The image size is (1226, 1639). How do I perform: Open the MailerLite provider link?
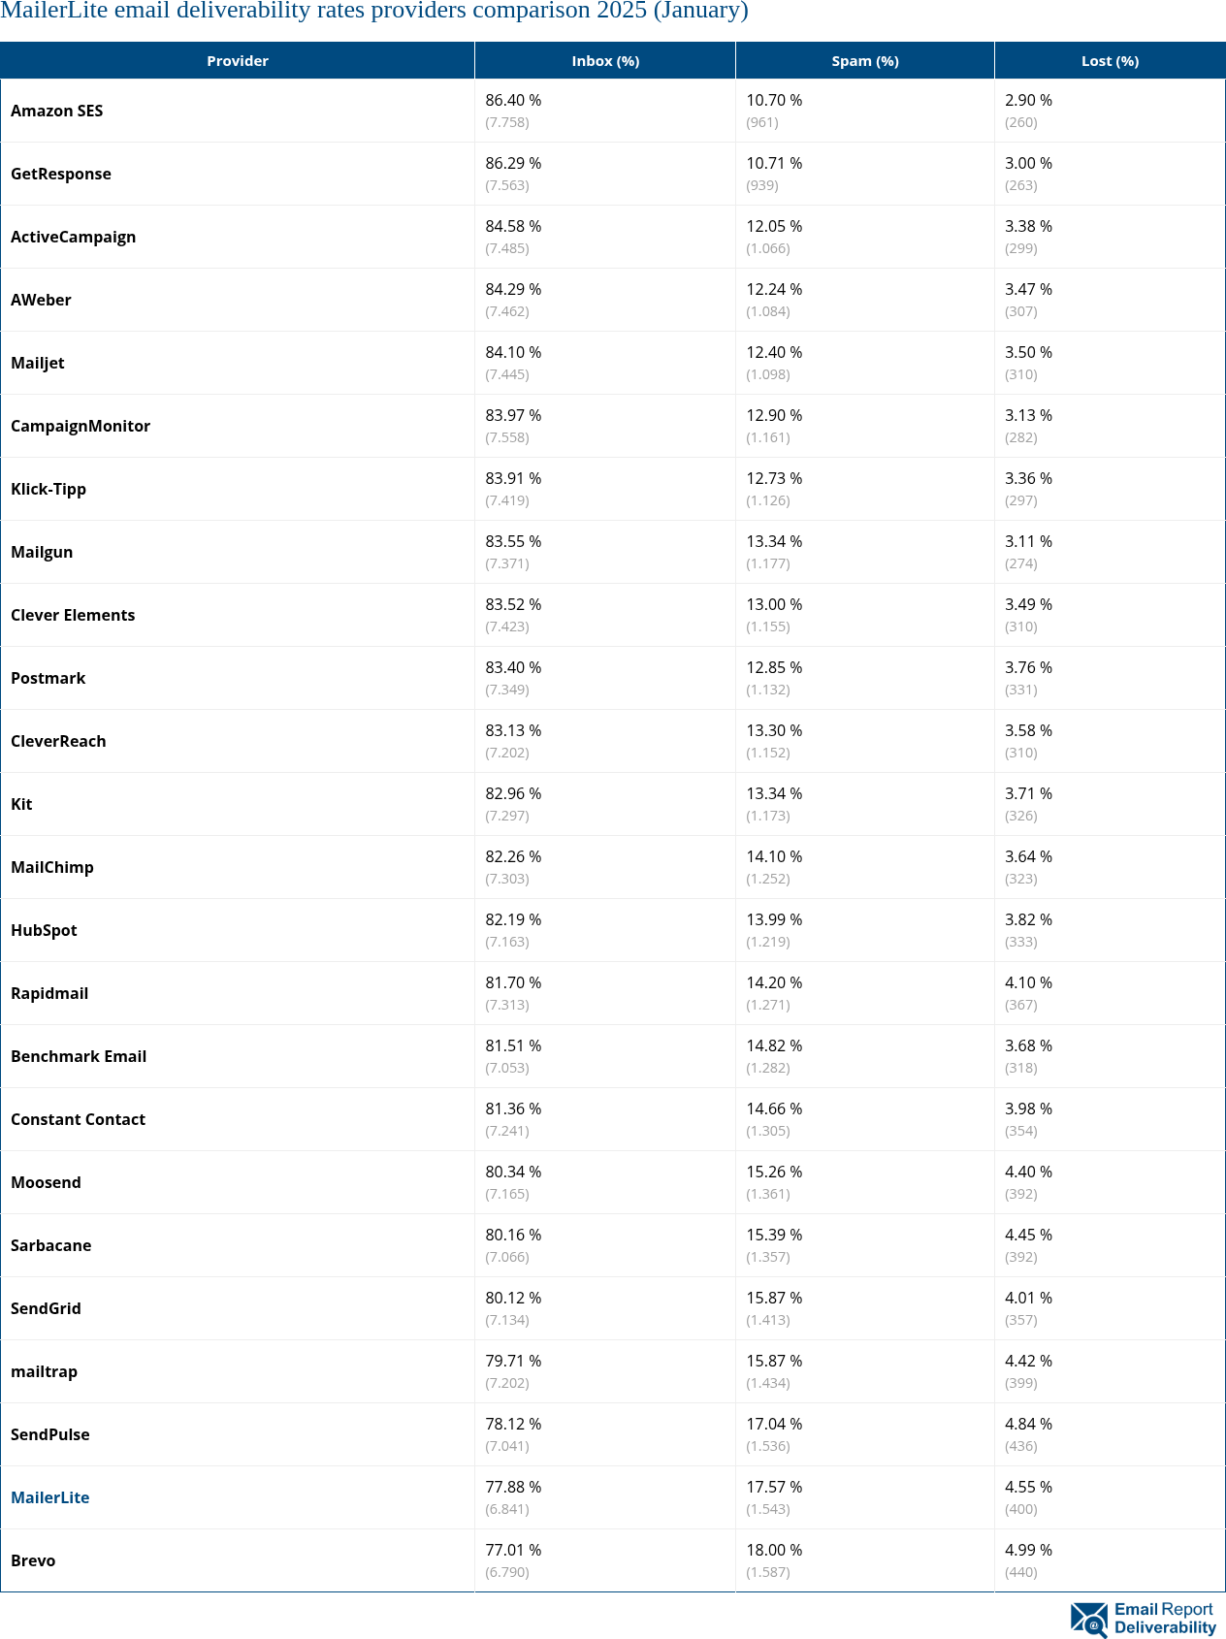(x=50, y=1497)
